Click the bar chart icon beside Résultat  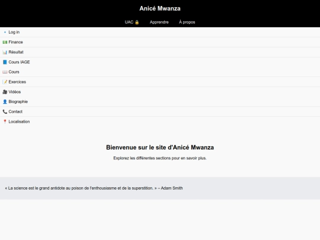click(5, 52)
